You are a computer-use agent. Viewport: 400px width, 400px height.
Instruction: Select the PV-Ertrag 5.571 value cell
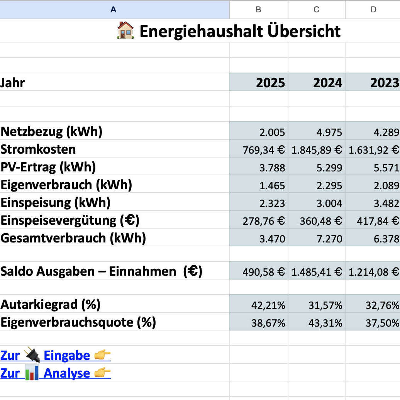coord(373,167)
